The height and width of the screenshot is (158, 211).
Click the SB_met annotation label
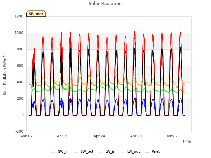(x=36, y=14)
